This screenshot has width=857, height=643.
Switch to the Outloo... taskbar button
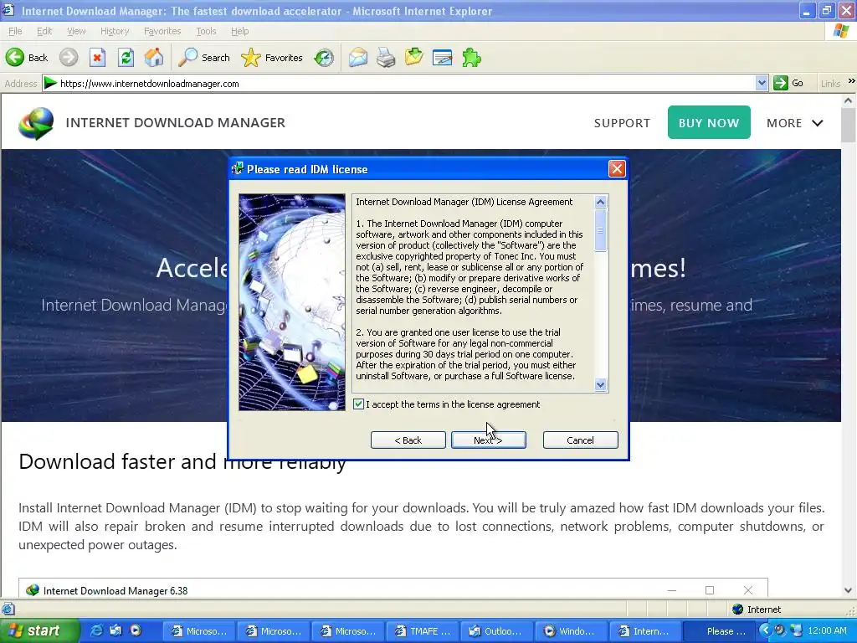click(x=497, y=631)
